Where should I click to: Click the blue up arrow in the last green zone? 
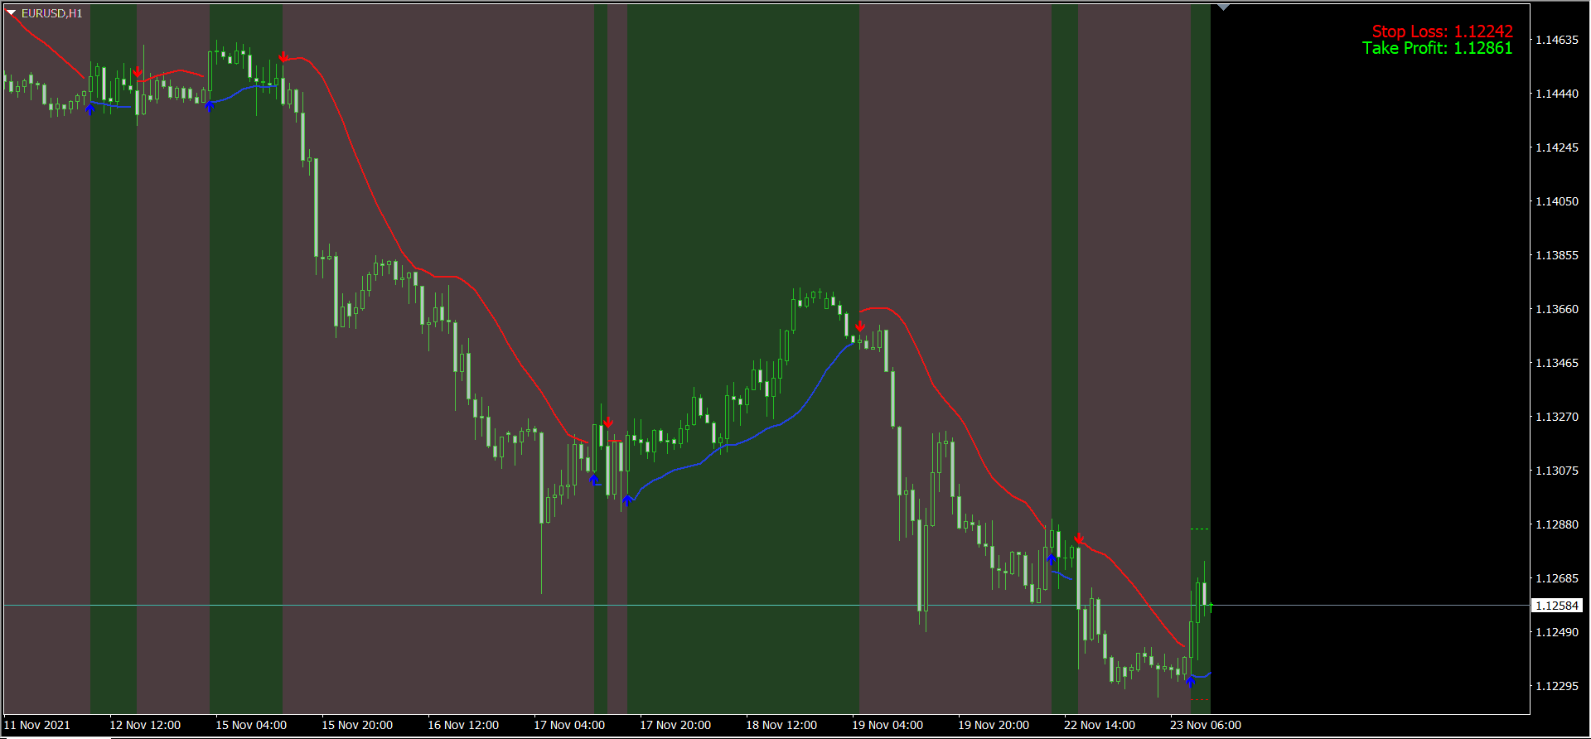coord(1191,682)
